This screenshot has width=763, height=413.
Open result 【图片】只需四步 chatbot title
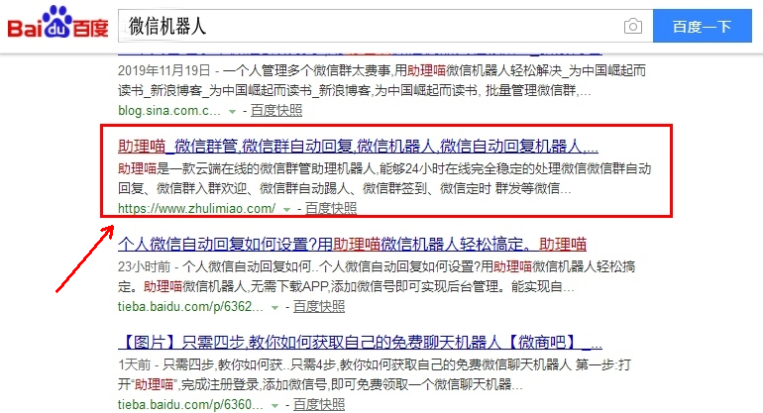(359, 343)
